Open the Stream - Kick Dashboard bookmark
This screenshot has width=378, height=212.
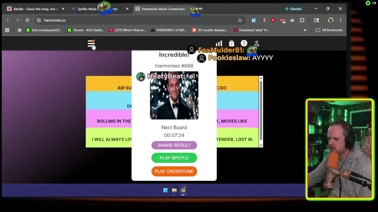point(86,30)
